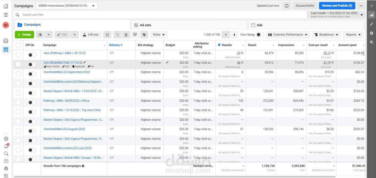This screenshot has width=376, height=178.
Task: Open the inspect magnifier icon in right panel
Action: click(372, 42)
